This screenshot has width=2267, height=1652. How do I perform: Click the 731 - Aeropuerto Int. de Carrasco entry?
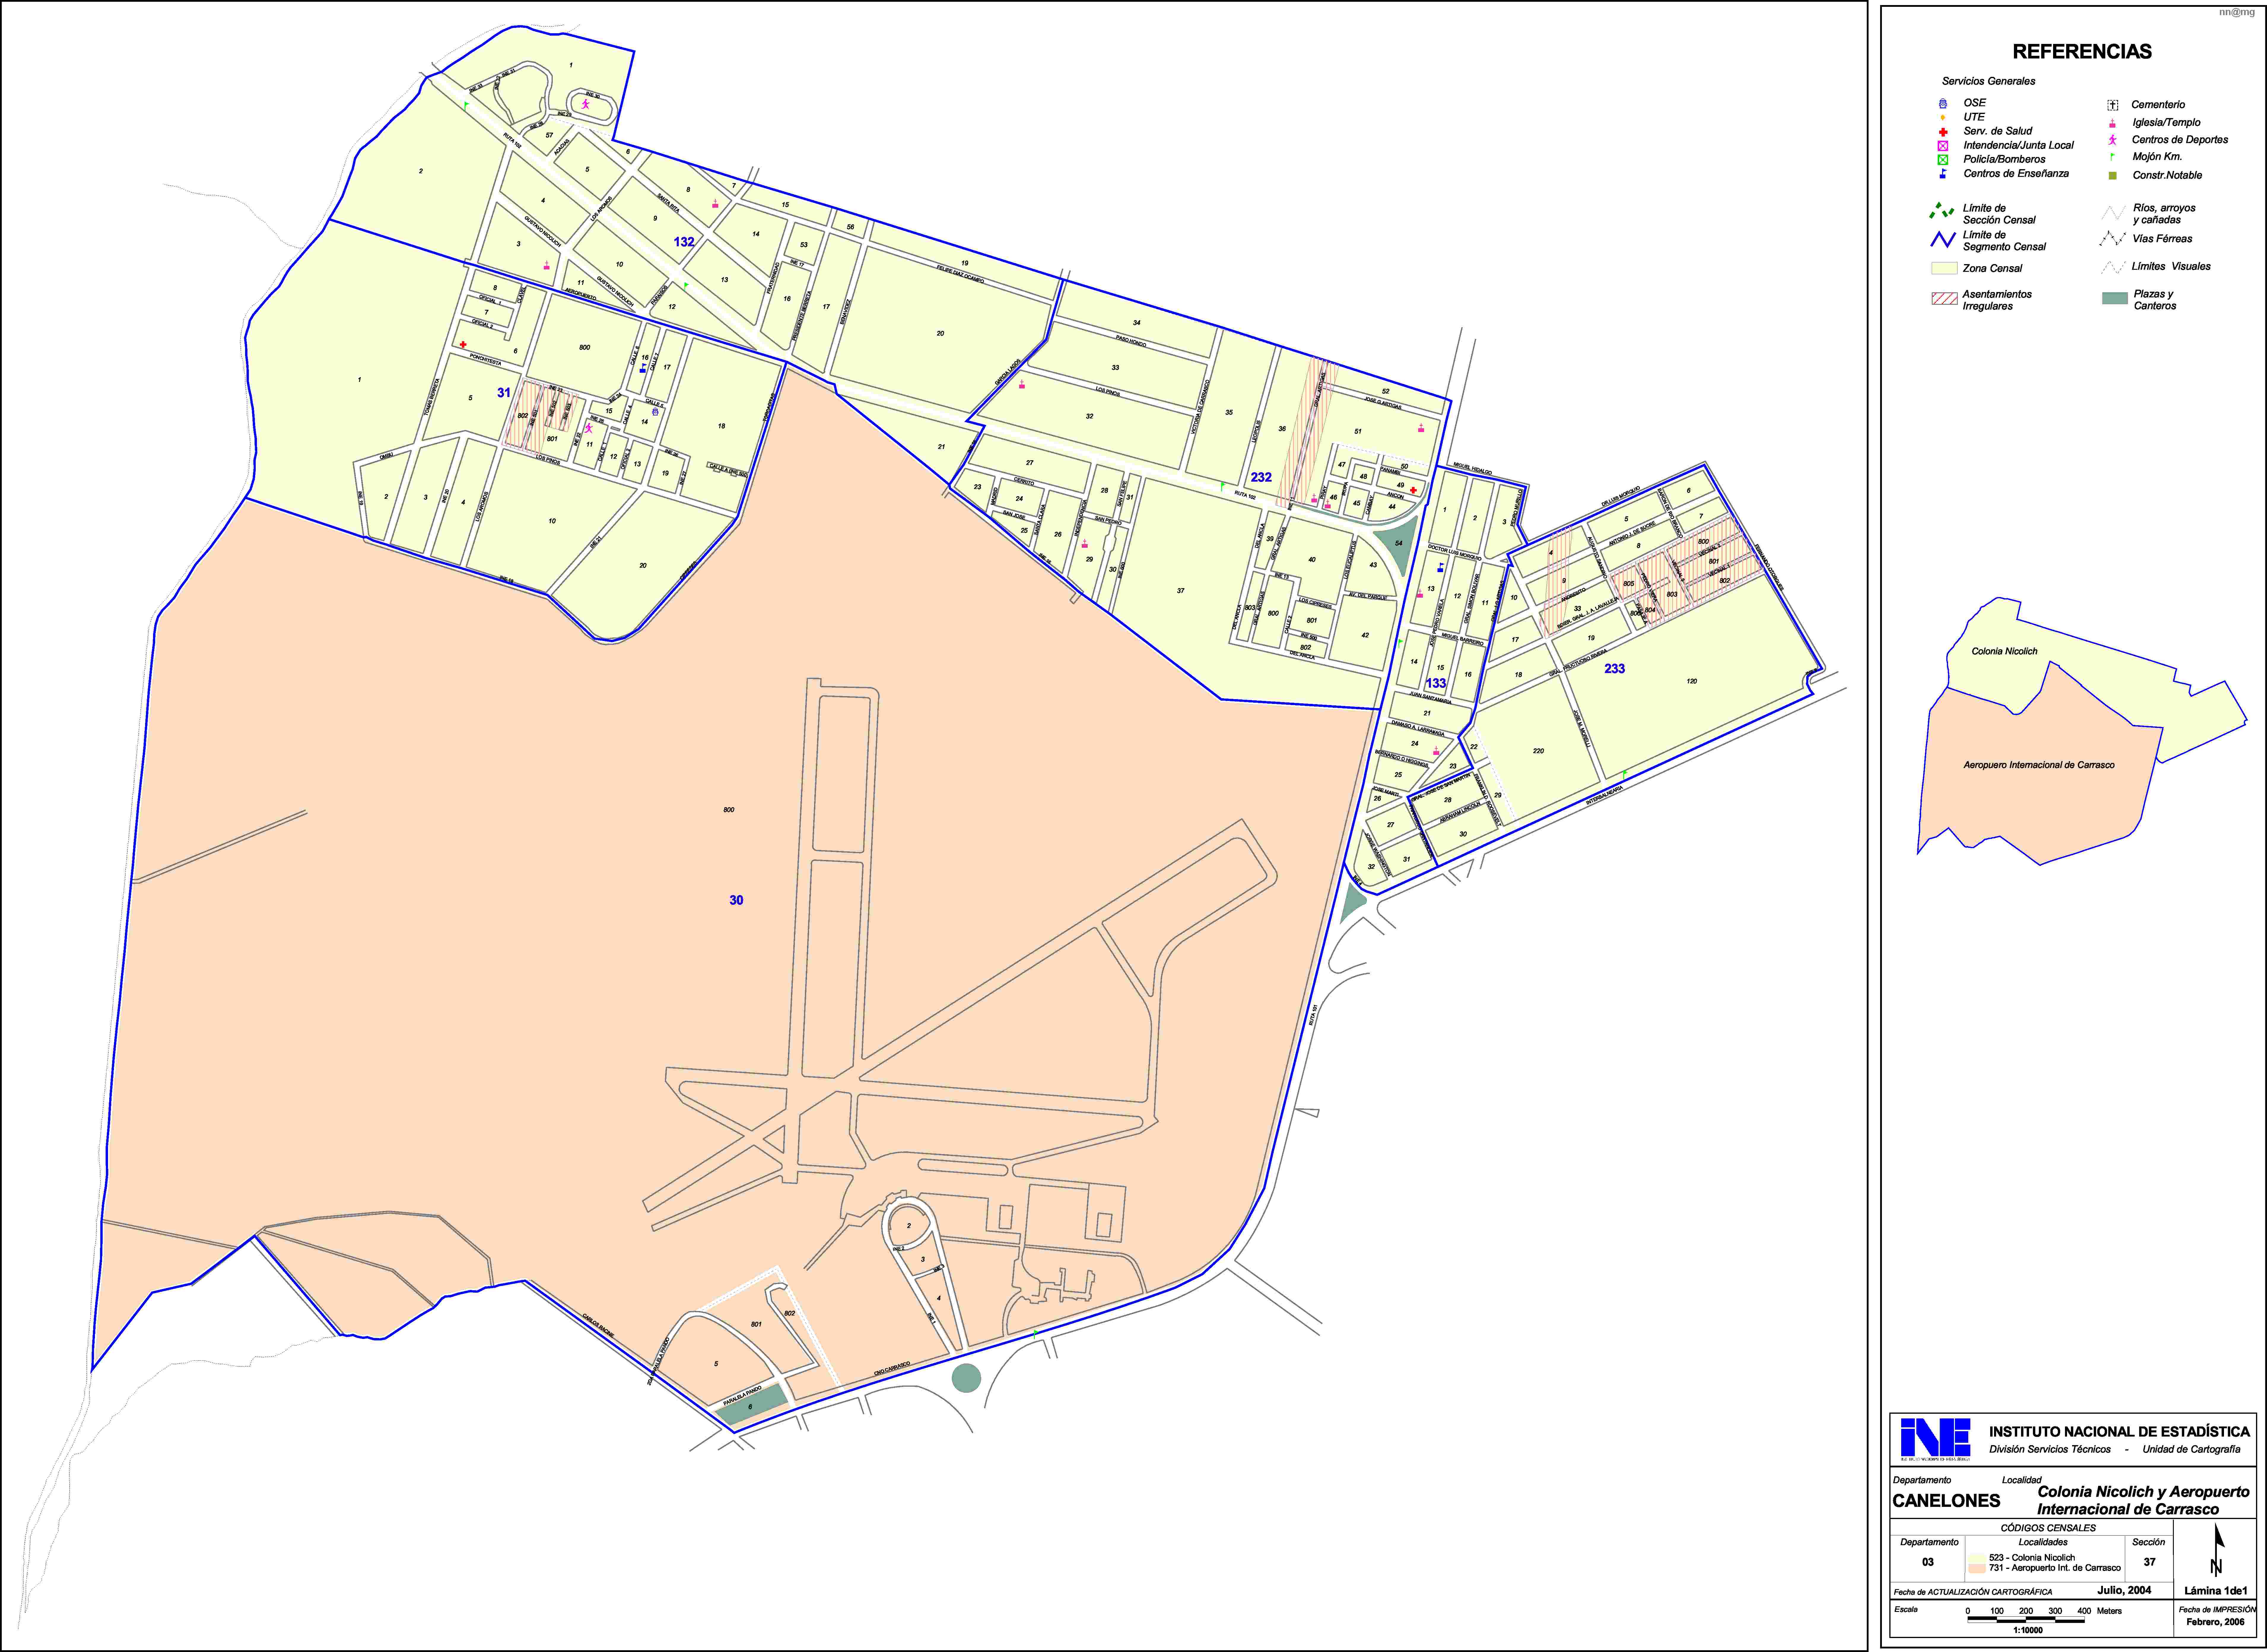click(2055, 1568)
